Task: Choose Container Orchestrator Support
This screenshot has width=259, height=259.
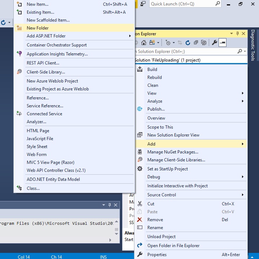Action: tap(74, 45)
